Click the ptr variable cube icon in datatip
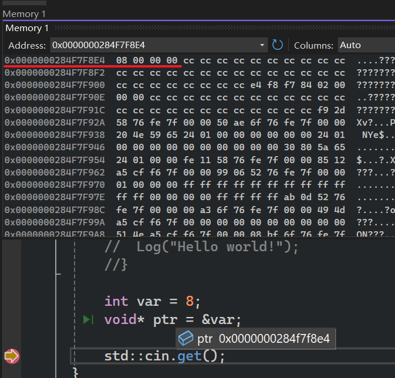Viewport: 395px width, 378px height. click(x=186, y=339)
